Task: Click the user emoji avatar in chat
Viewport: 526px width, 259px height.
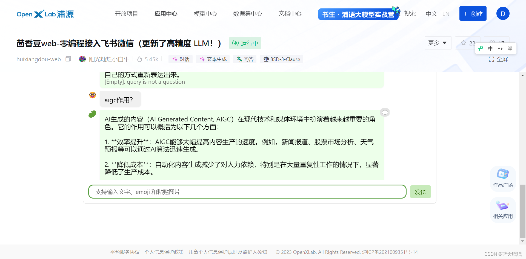Action: pos(93,95)
